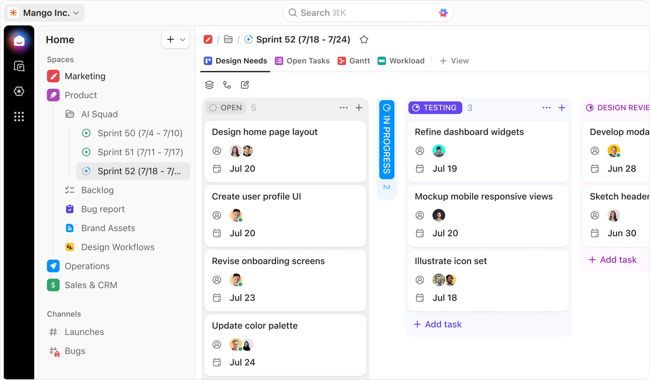
Task: Switch to the Open Tasks tab
Action: (x=302, y=61)
